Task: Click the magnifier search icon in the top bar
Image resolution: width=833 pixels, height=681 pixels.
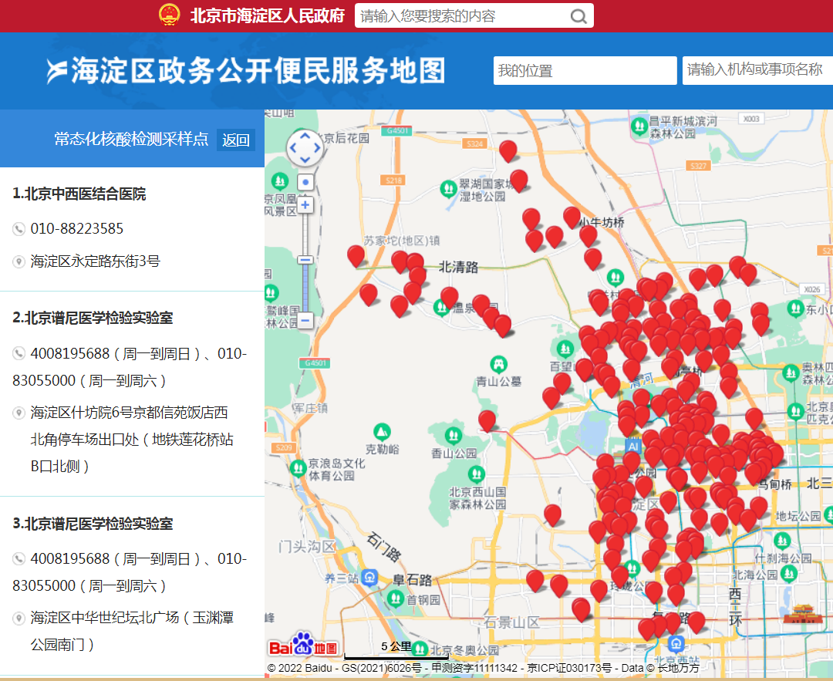Action: [x=578, y=16]
